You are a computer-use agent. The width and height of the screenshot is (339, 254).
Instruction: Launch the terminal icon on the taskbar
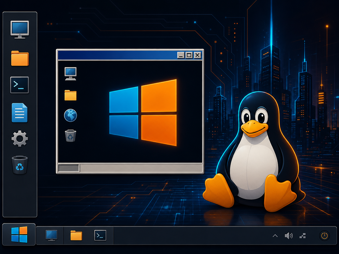(x=100, y=235)
